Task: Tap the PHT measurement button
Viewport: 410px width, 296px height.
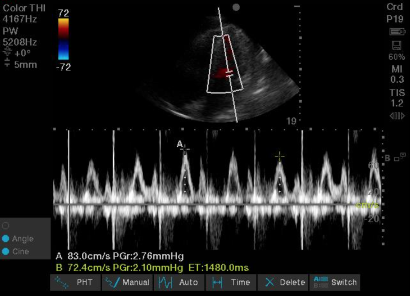Action: [75, 282]
